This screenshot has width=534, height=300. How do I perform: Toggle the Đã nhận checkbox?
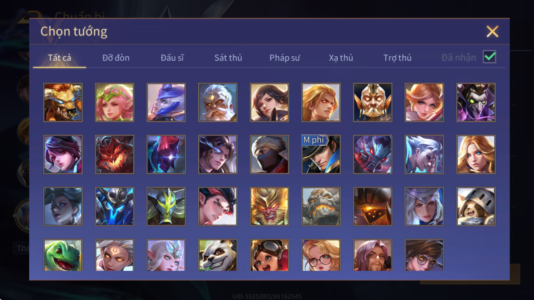coord(489,57)
